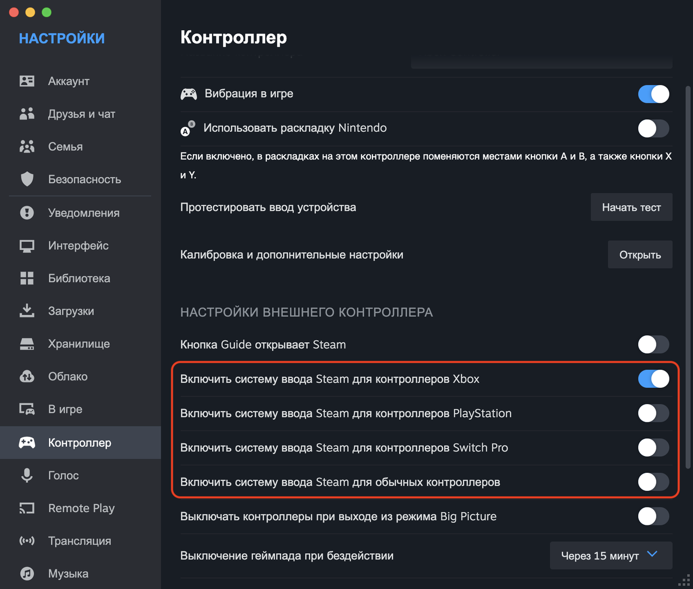Open the Remote Play settings section
The height and width of the screenshot is (589, 693).
click(81, 508)
